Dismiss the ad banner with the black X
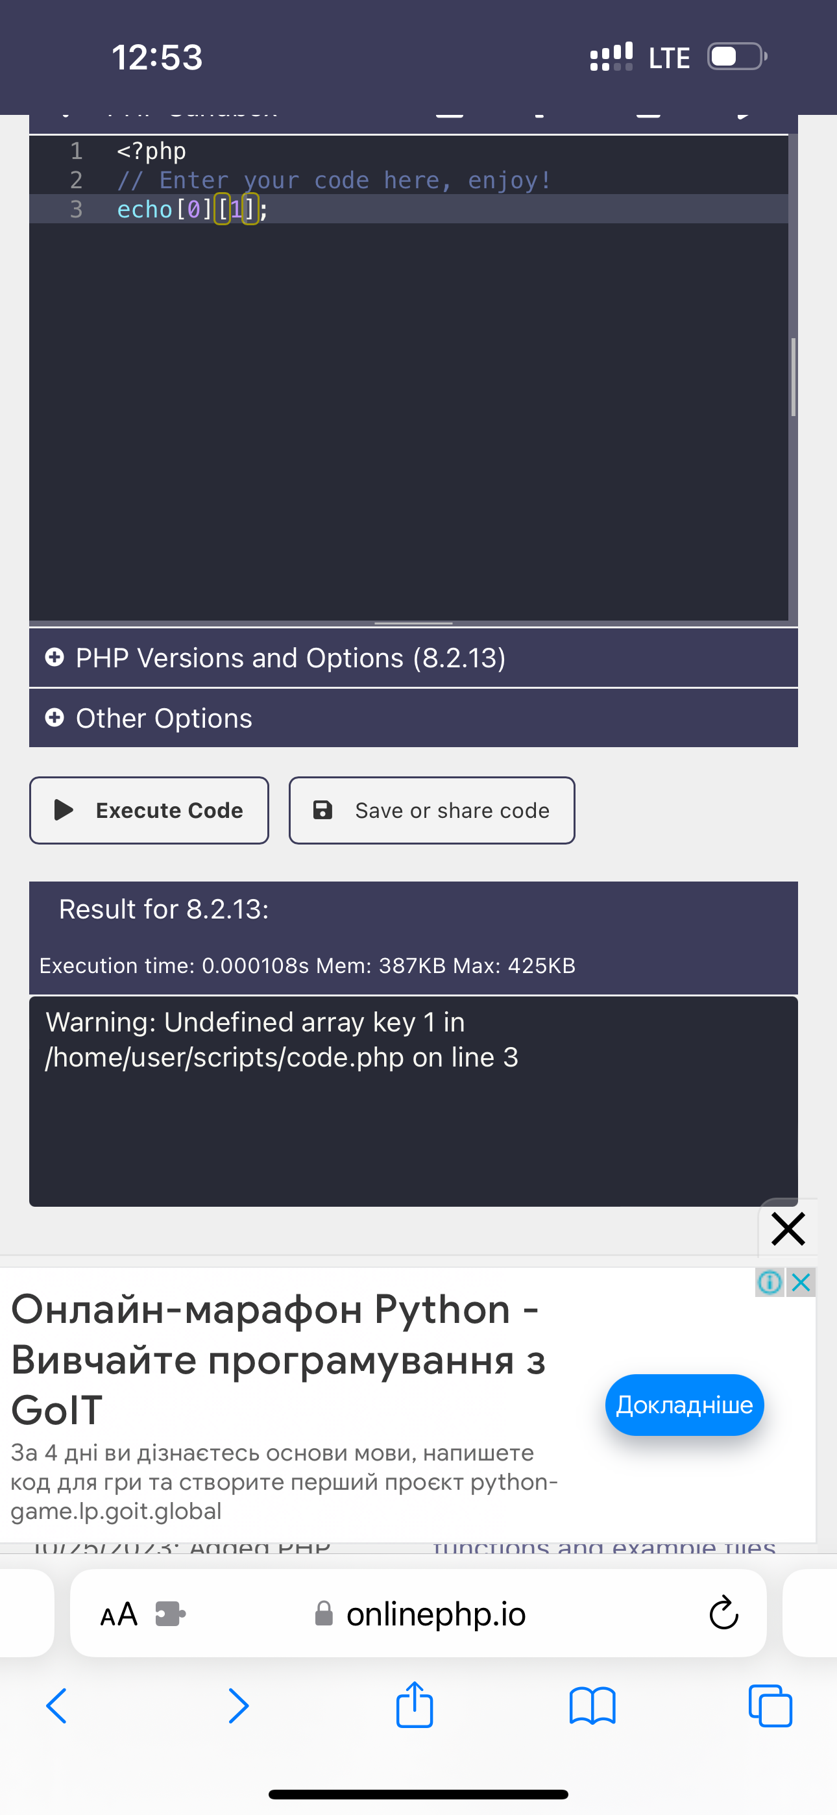The width and height of the screenshot is (837, 1815). tap(788, 1229)
